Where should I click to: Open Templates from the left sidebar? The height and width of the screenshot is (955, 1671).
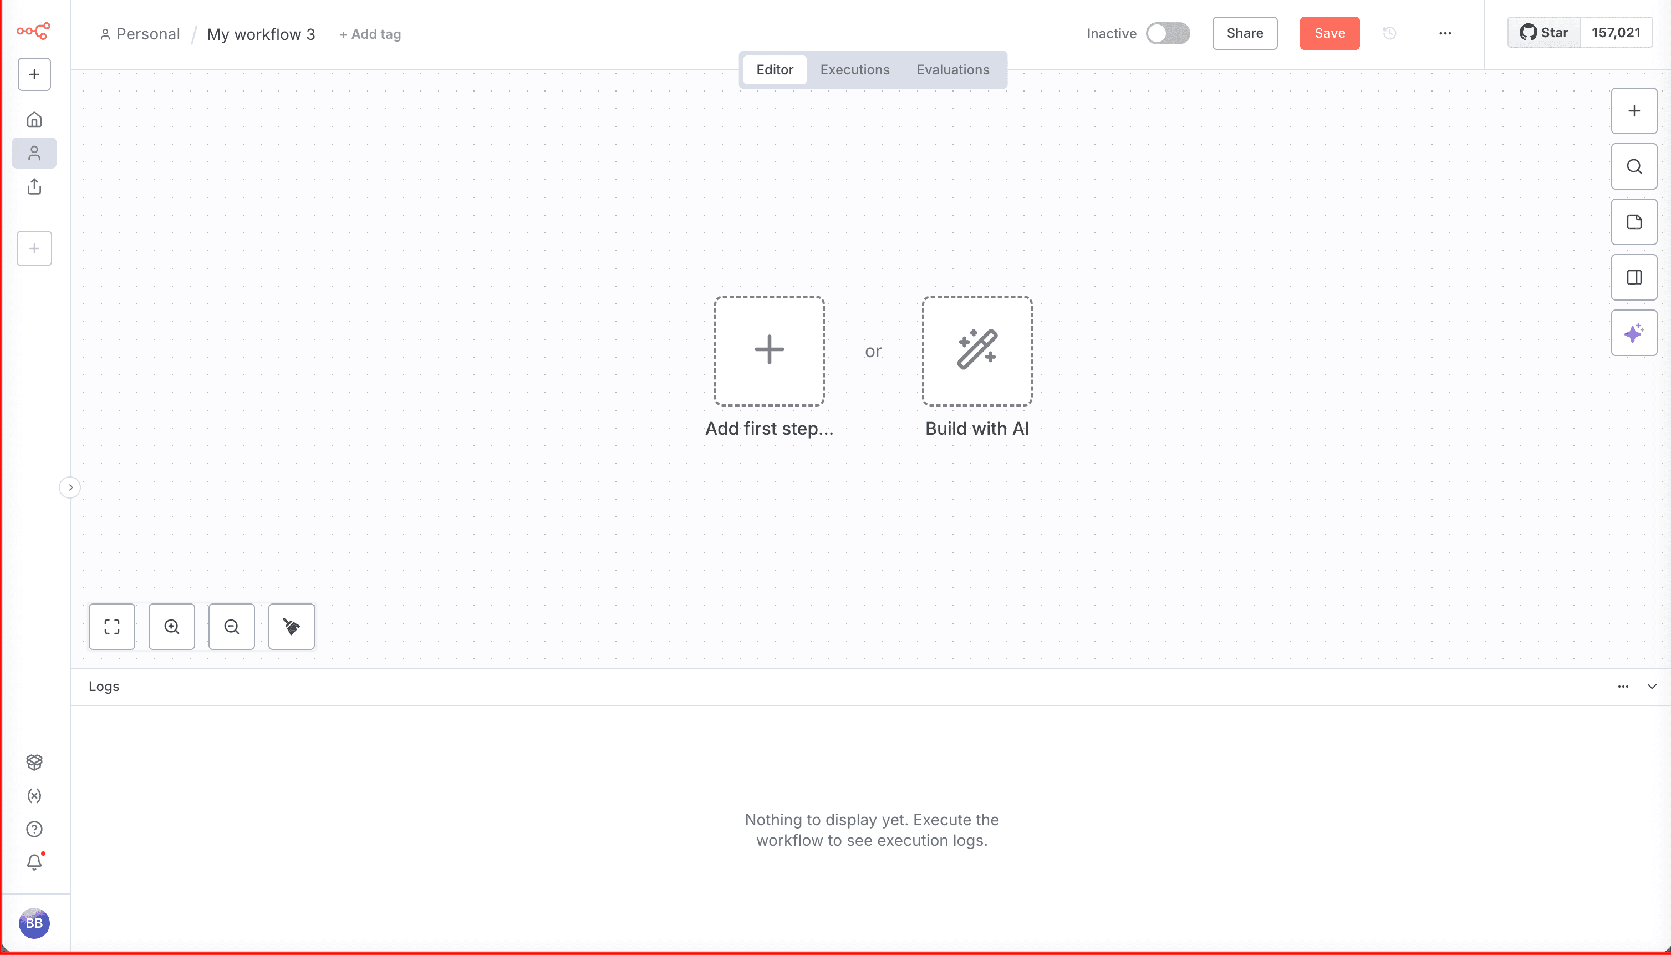34,762
